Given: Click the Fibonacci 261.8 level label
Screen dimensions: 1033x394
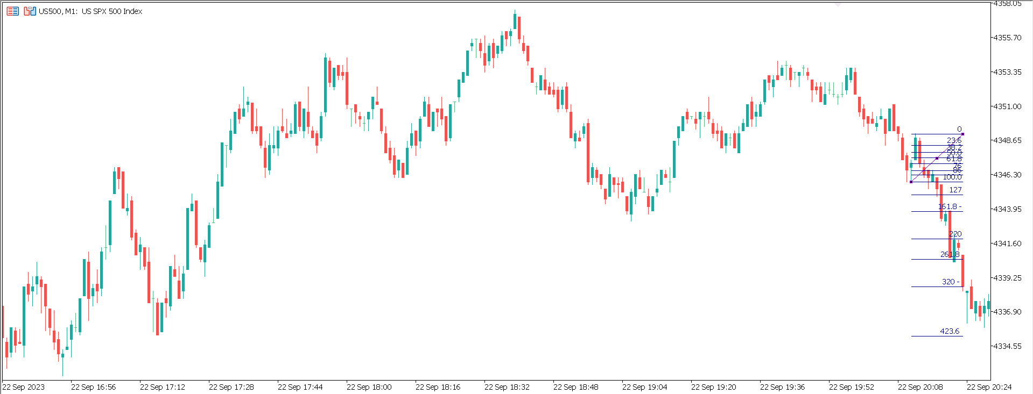Looking at the screenshot, I should click(950, 254).
